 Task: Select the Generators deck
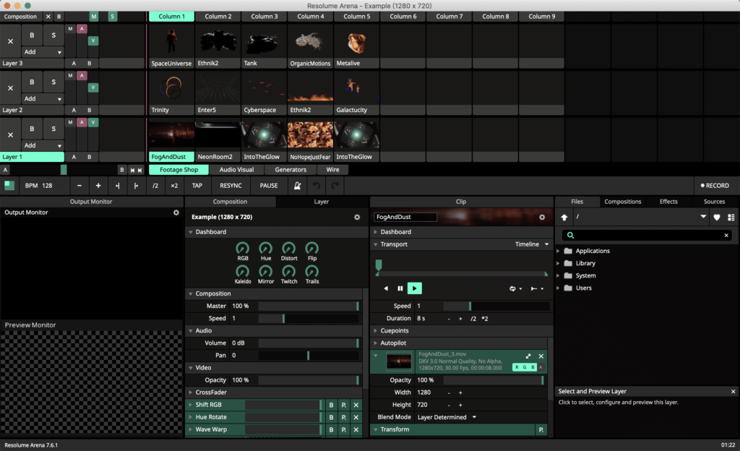tap(291, 170)
